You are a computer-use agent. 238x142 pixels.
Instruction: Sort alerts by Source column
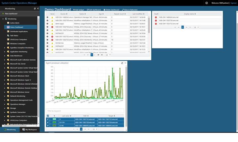(64, 14)
